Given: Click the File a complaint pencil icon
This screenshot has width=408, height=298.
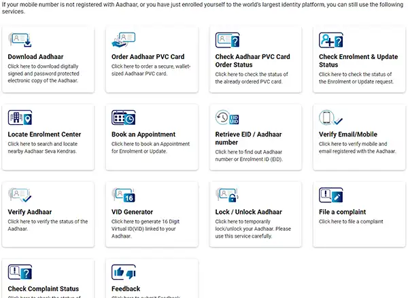Looking at the screenshot, I should (x=331, y=195).
